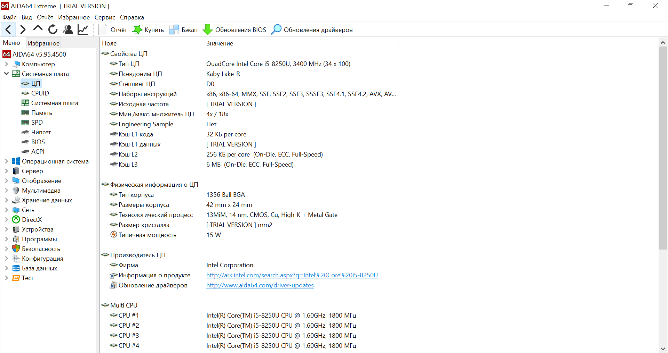Click the Бэкап backup toolbar button
Image resolution: width=668 pixels, height=353 pixels.
[x=183, y=30]
